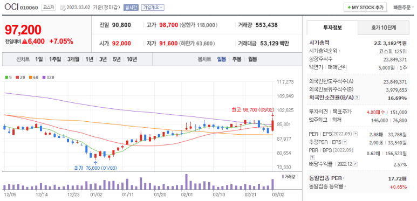
Task: Select the 3년 line chart period
Action: [103, 59]
